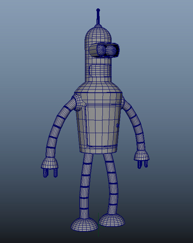Select the robot's domed head mesh
The image size is (193, 243).
[98, 37]
